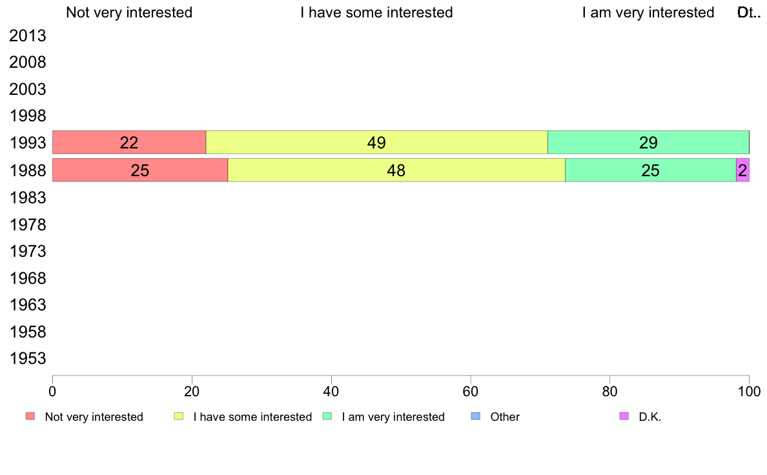The width and height of the screenshot is (767, 475).
Task: Select the 1988 magenta D.K. segment showing 2
Action: coord(742,170)
